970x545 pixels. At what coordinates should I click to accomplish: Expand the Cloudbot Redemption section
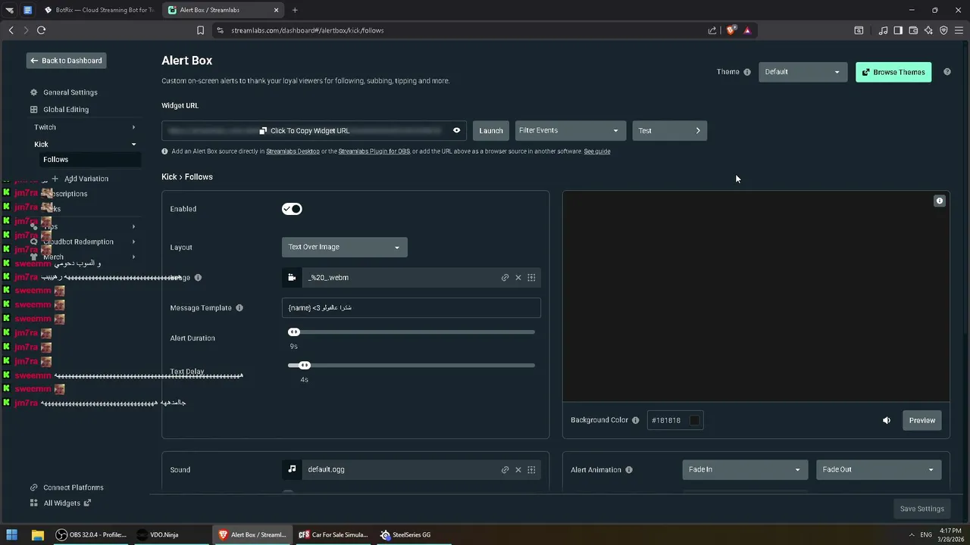point(85,241)
